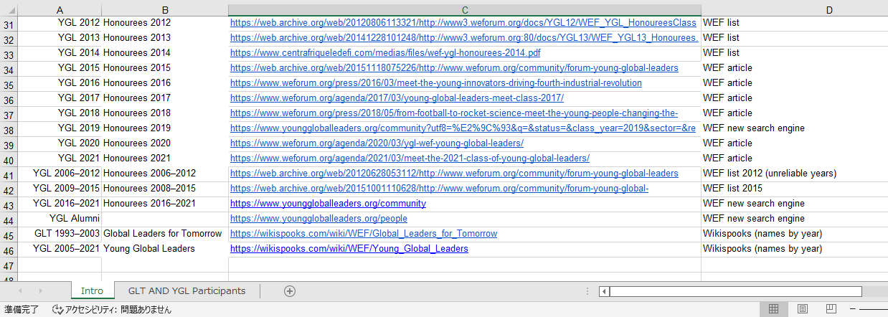Open the young-global-leaders-meet-class-2017 link
Screen dimensions: 888x317
coord(397,98)
